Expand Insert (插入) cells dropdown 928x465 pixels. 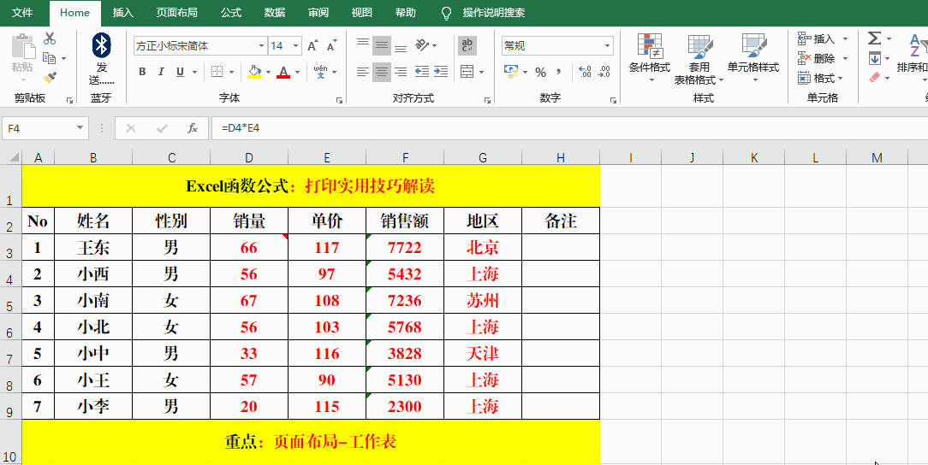click(845, 39)
